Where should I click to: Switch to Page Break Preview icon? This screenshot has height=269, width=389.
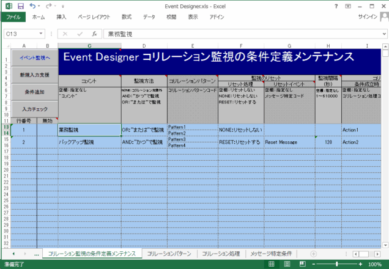point(302,264)
